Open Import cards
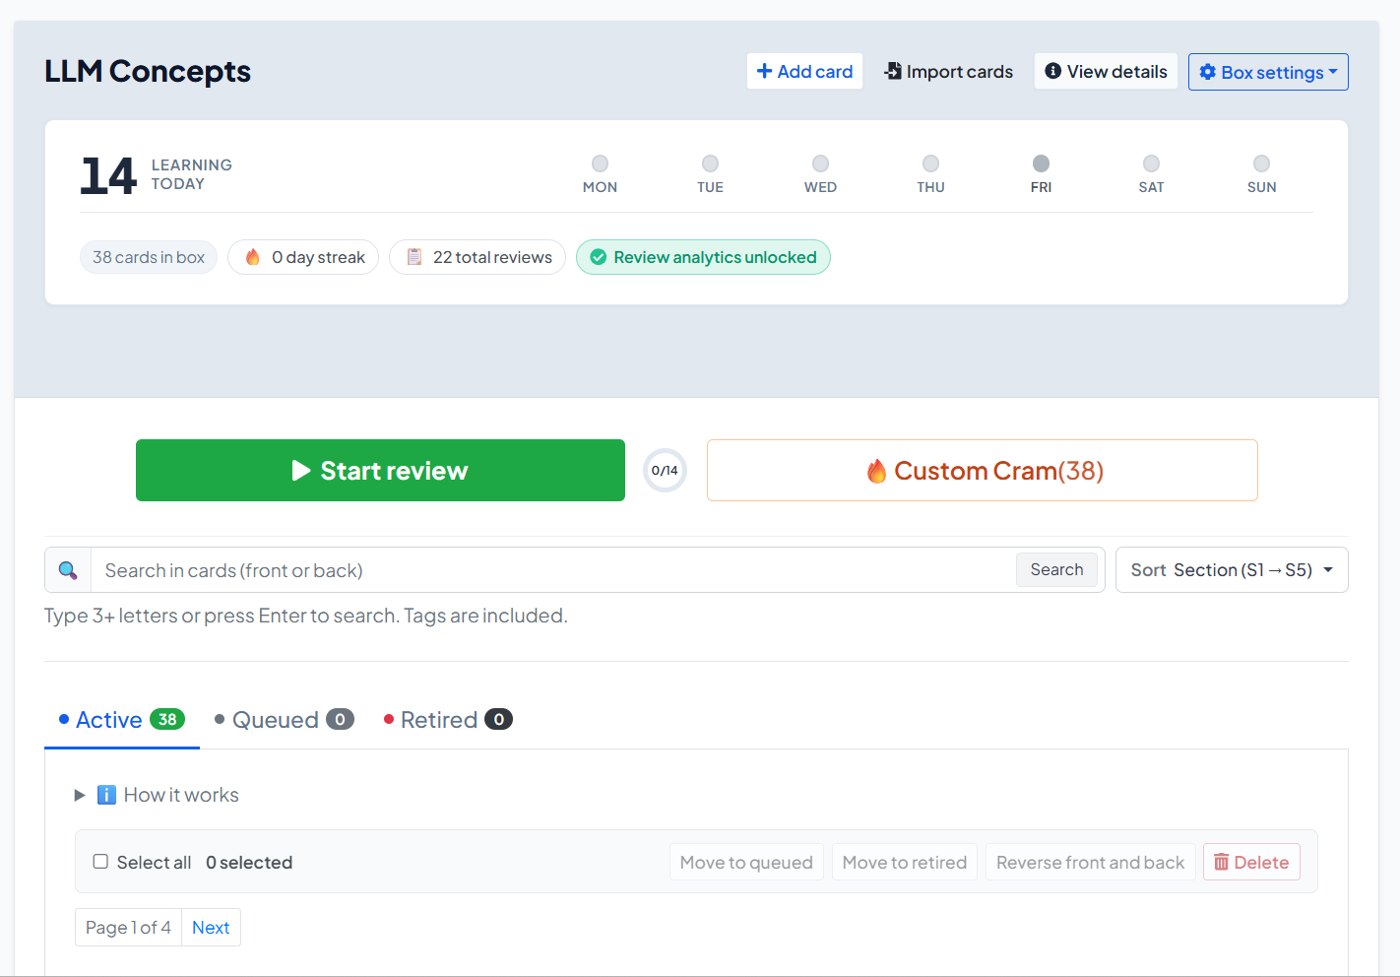Viewport: 1400px width, 977px height. coord(948,72)
